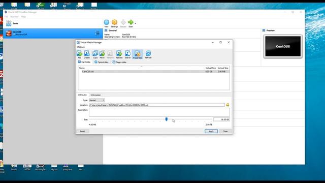Image resolution: width=325 pixels, height=183 pixels.
Task: Open the reg.txt desktop file
Action: pos(54,167)
